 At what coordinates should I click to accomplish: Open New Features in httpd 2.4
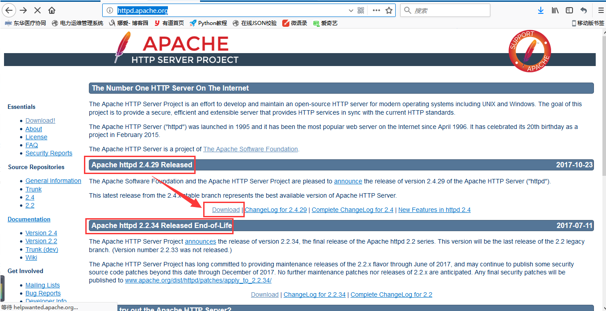point(435,210)
